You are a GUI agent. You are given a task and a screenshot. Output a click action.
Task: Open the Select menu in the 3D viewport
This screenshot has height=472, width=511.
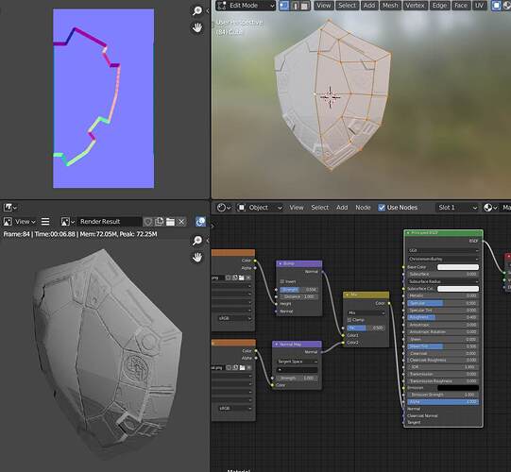click(347, 6)
